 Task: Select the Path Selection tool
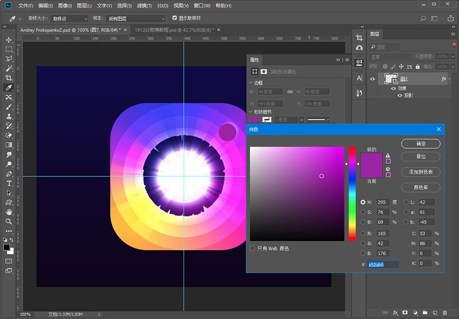[9, 193]
